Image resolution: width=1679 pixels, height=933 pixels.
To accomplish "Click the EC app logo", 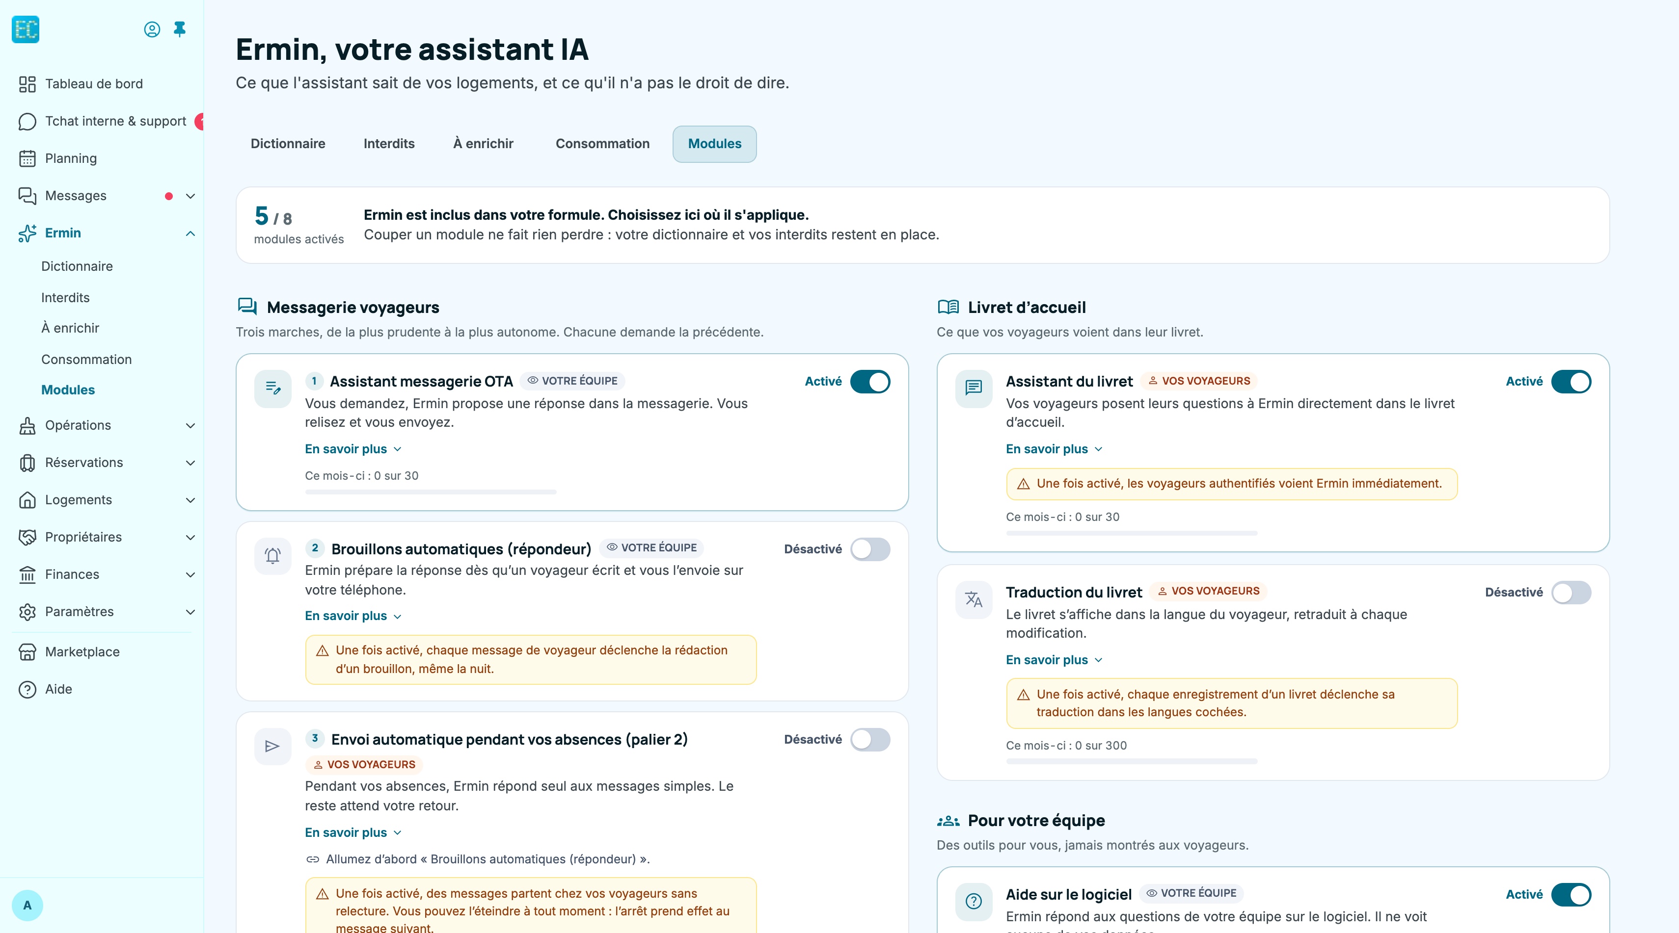I will click(26, 29).
